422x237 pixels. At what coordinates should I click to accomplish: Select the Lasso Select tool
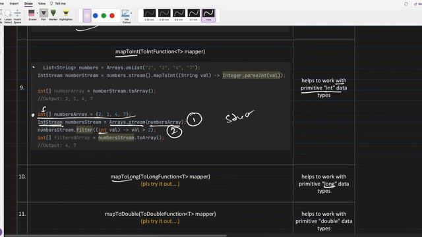coord(8,16)
